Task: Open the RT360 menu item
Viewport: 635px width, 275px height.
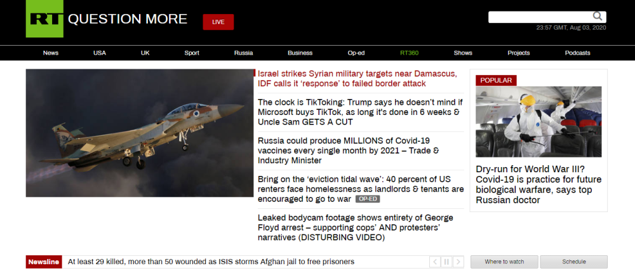Action: 410,53
